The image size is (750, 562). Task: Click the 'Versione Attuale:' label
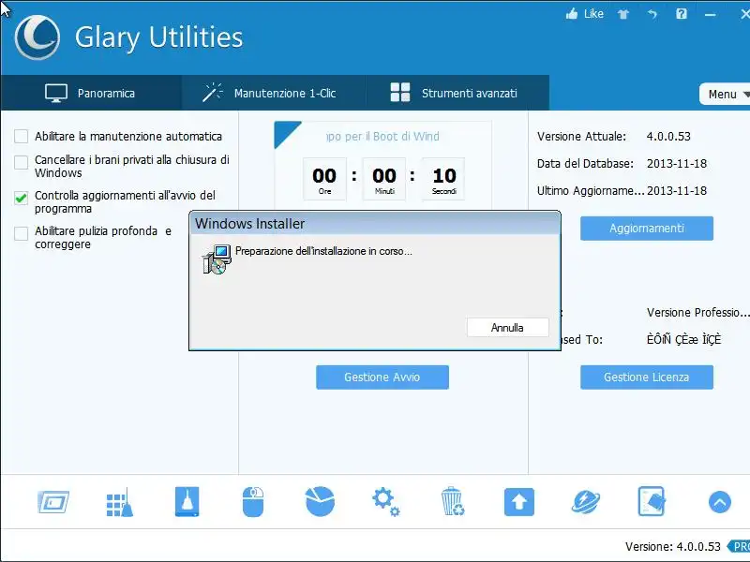(x=581, y=136)
